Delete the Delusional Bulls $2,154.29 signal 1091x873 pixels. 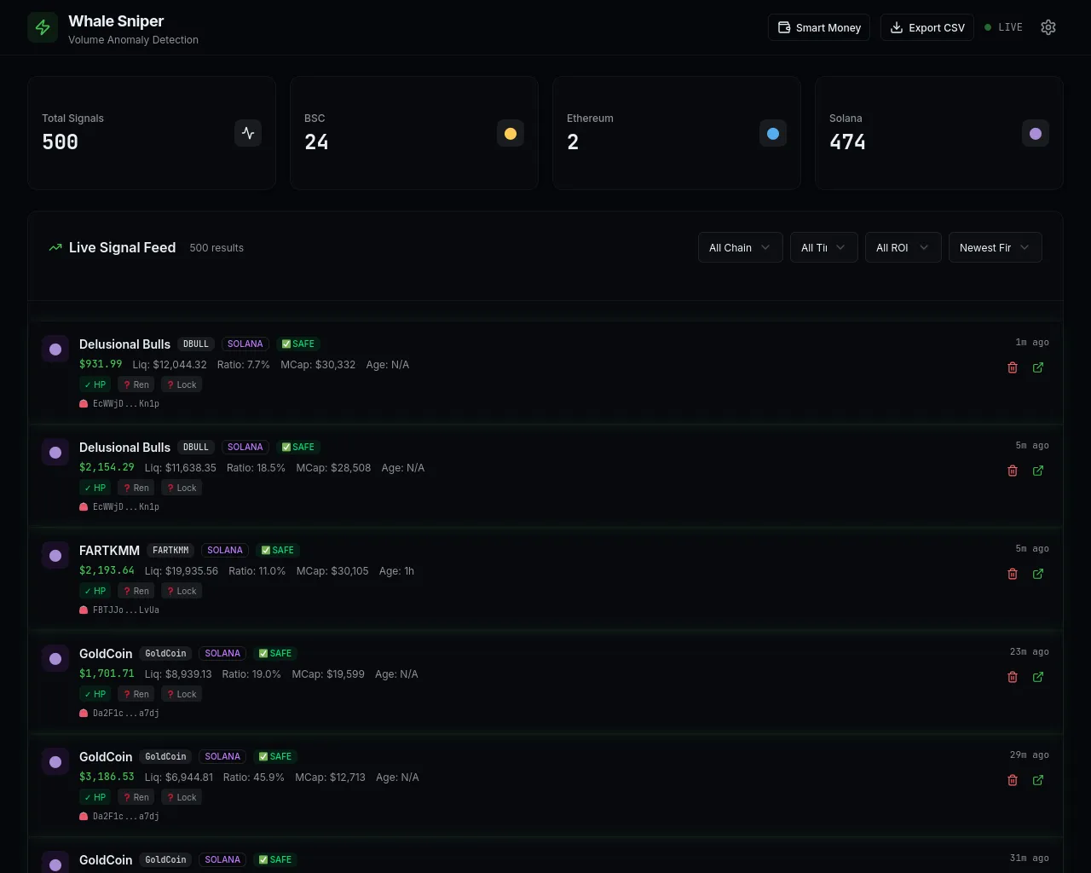(1013, 471)
